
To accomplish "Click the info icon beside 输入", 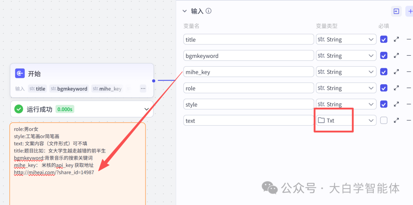I will [209, 11].
